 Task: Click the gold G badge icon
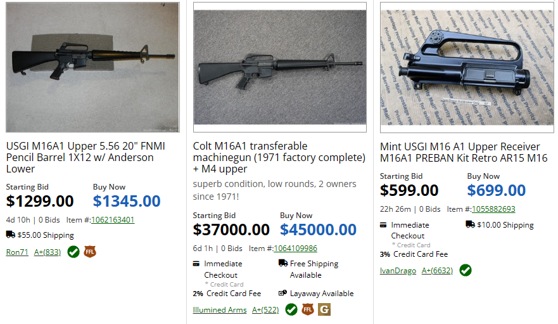pos(324,309)
